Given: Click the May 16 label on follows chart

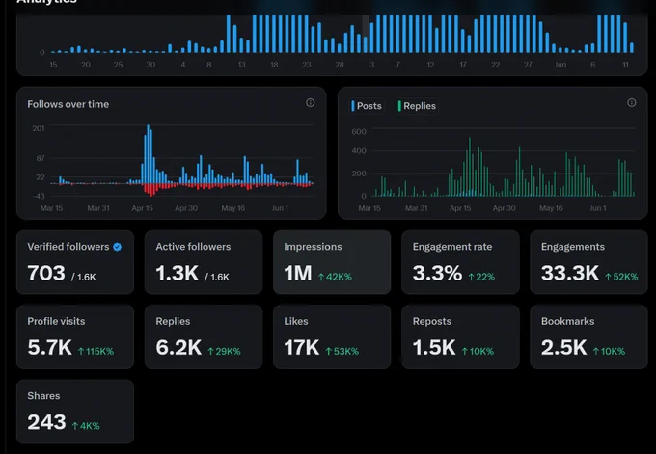Looking at the screenshot, I should [x=233, y=208].
